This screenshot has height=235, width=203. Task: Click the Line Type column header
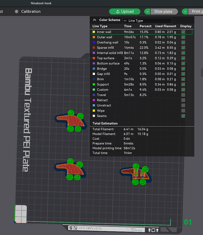pos(100,26)
